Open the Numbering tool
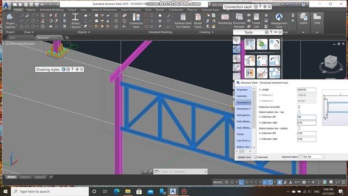Image resolution: width=348 pixels, height=196 pixels. (225, 20)
